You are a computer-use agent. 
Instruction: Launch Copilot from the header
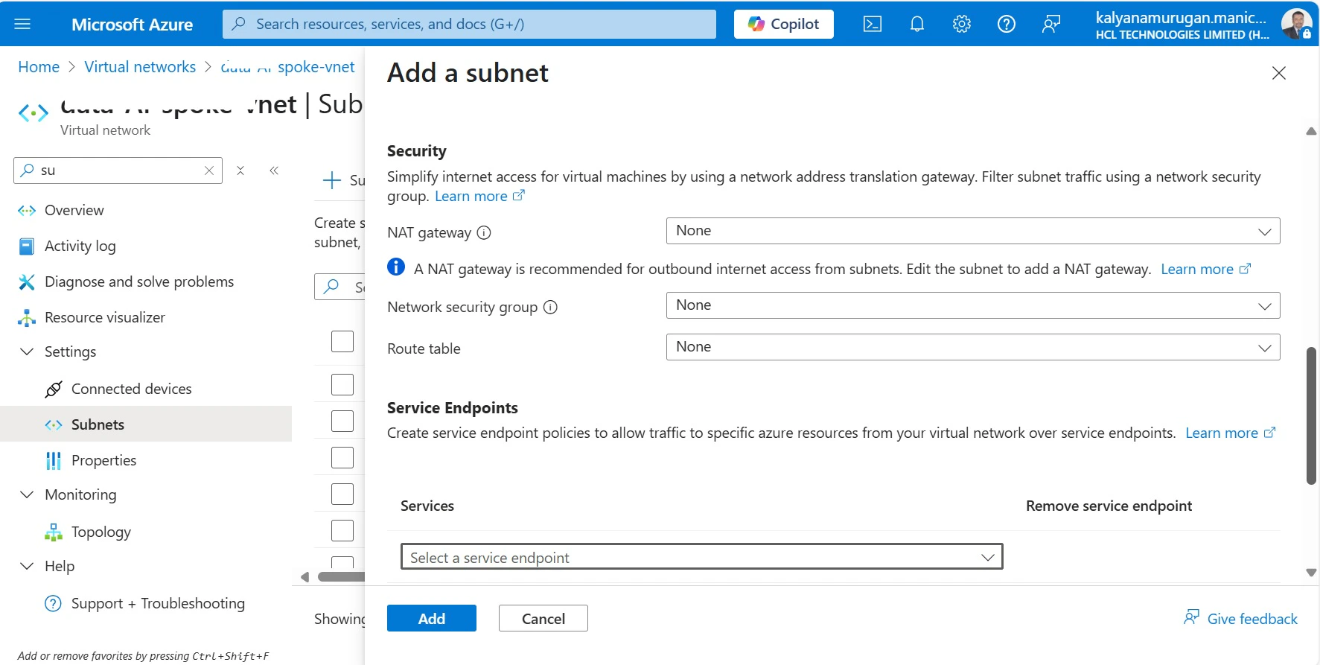(x=784, y=24)
